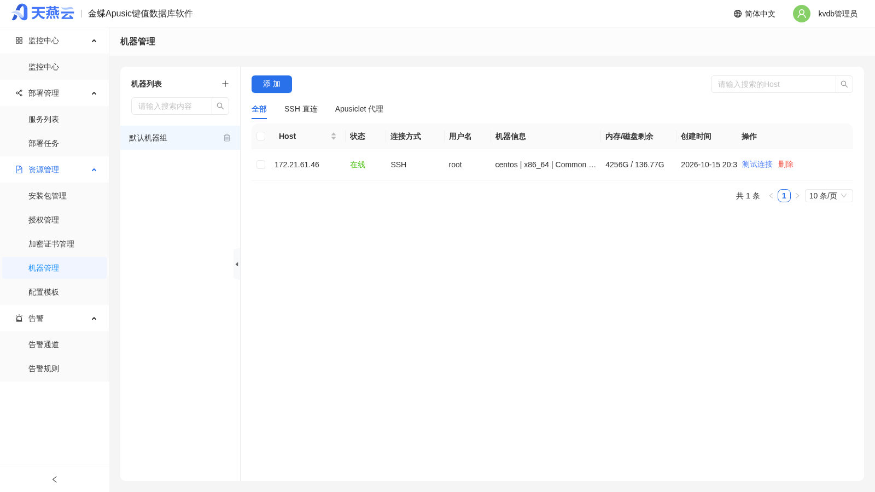The image size is (875, 492).
Task: Collapse the 部署管理 menu chevron
Action: click(x=94, y=93)
